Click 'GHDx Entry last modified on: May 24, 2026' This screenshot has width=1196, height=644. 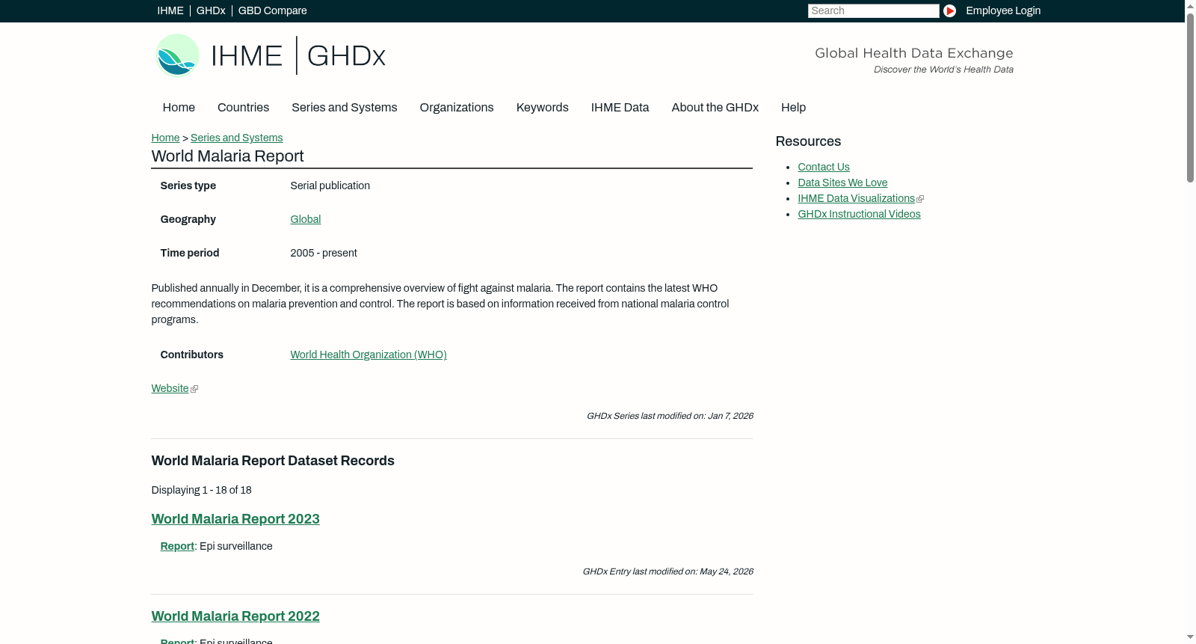point(668,571)
